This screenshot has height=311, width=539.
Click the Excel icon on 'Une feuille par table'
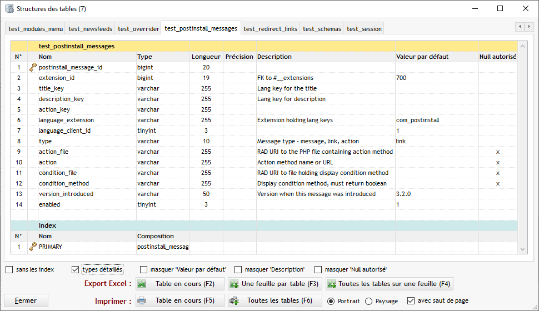(x=234, y=284)
